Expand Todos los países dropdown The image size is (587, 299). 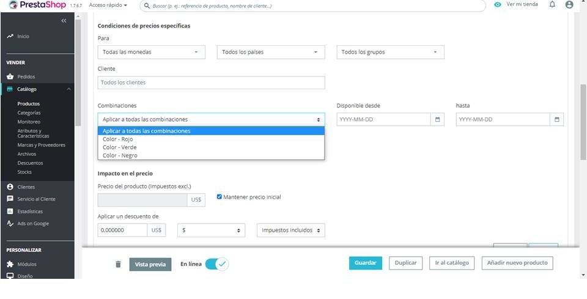[x=270, y=52]
